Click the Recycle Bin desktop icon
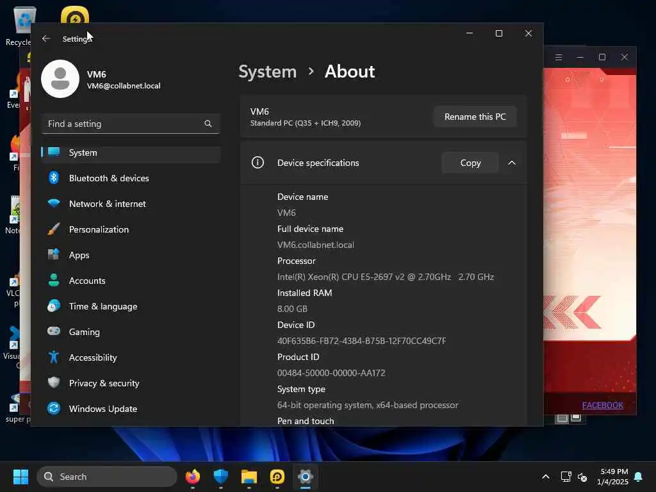656x492 pixels. [x=21, y=26]
